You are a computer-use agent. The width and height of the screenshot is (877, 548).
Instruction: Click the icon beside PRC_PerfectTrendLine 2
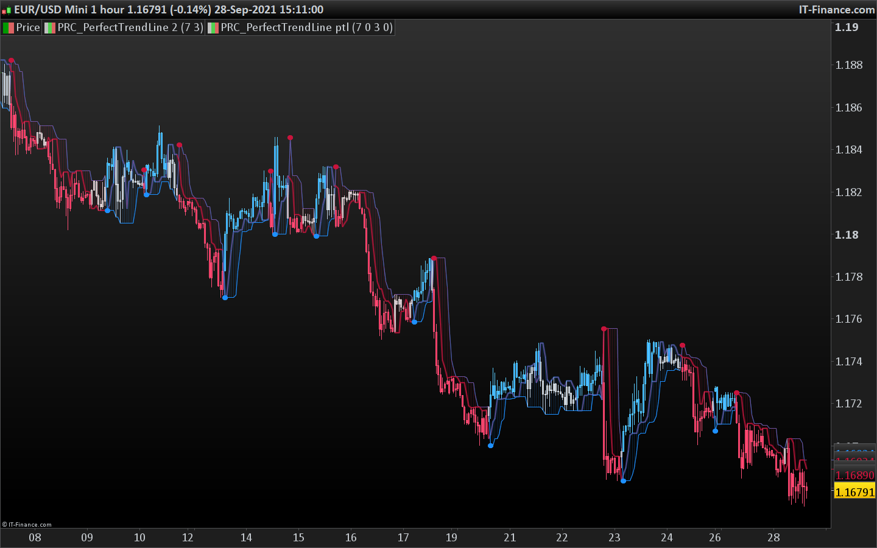[50, 27]
